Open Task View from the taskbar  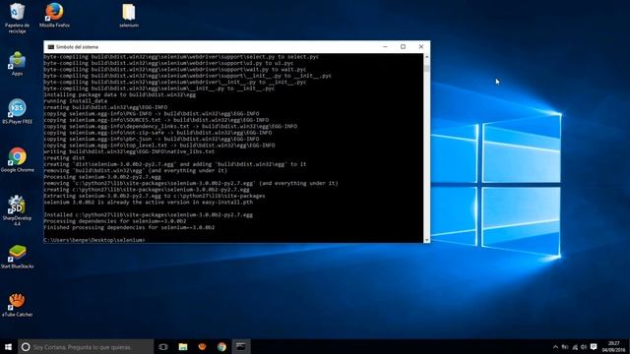[163, 347]
